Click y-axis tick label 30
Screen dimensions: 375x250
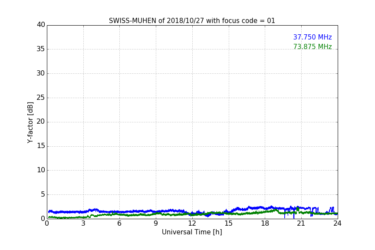coord(41,73)
